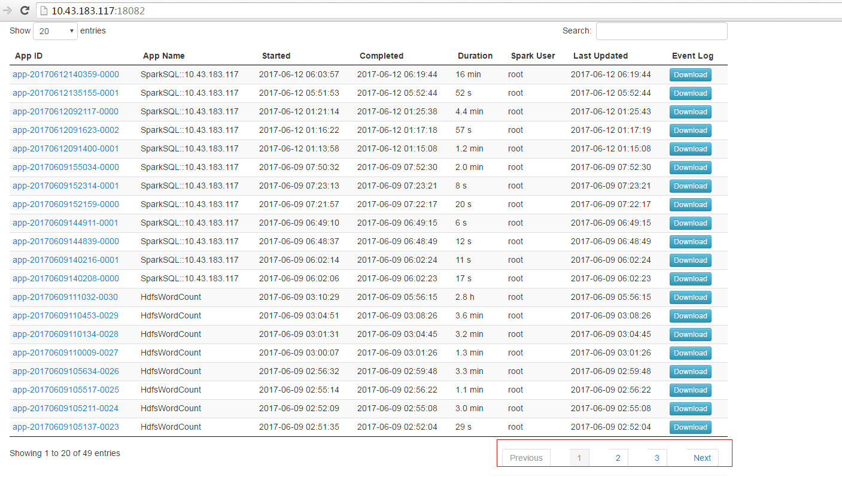Download event log for app-20170609111032-0030
The width and height of the screenshot is (842, 477).
(x=691, y=297)
